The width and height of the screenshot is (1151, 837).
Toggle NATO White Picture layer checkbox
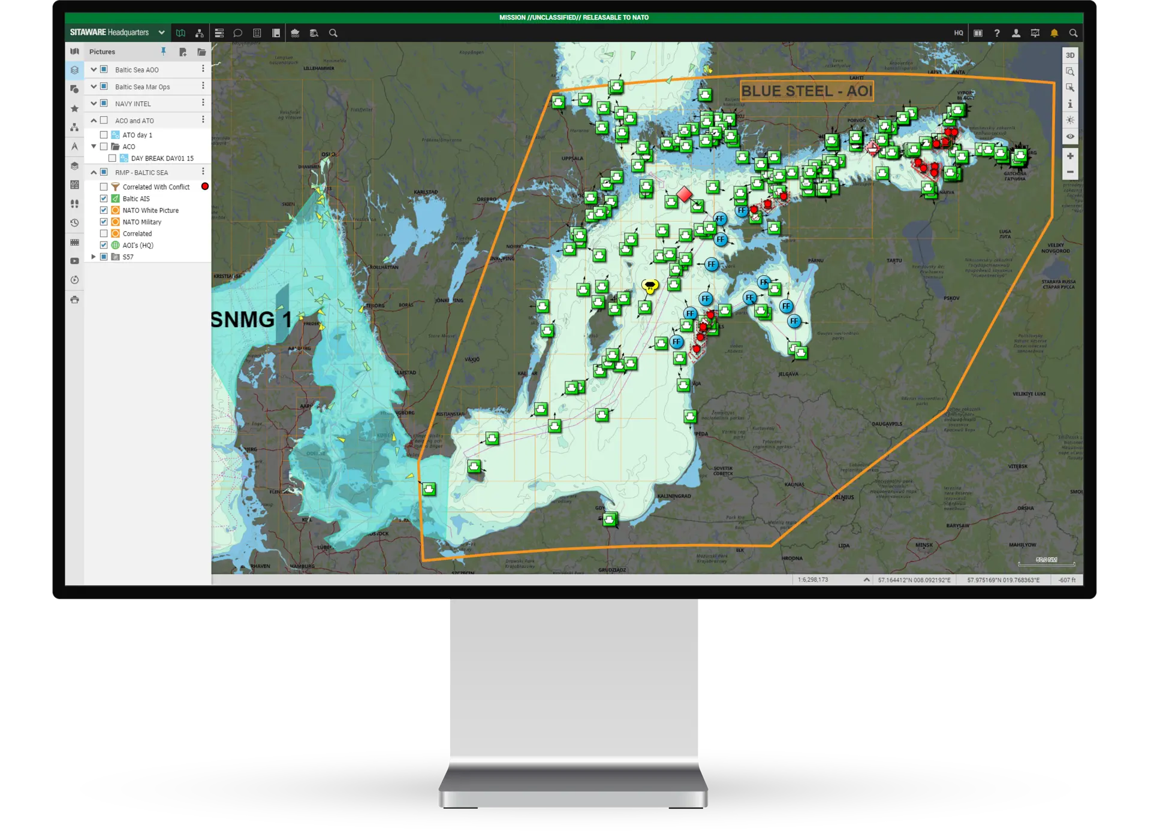tap(104, 210)
